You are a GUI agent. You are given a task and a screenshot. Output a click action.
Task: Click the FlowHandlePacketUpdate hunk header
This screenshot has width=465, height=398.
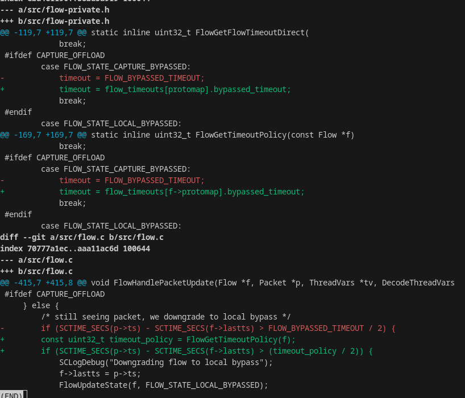(x=227, y=283)
